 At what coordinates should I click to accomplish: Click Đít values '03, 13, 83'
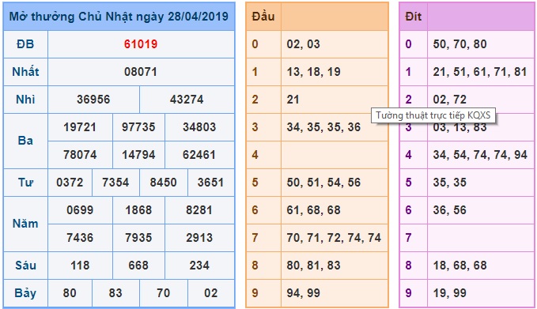click(460, 127)
